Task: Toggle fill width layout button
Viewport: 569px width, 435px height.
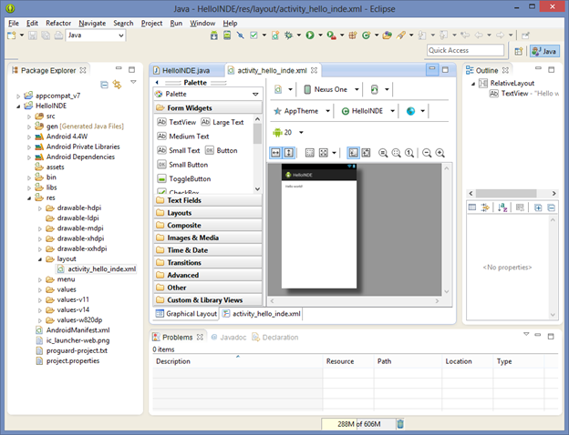Action: coord(276,153)
